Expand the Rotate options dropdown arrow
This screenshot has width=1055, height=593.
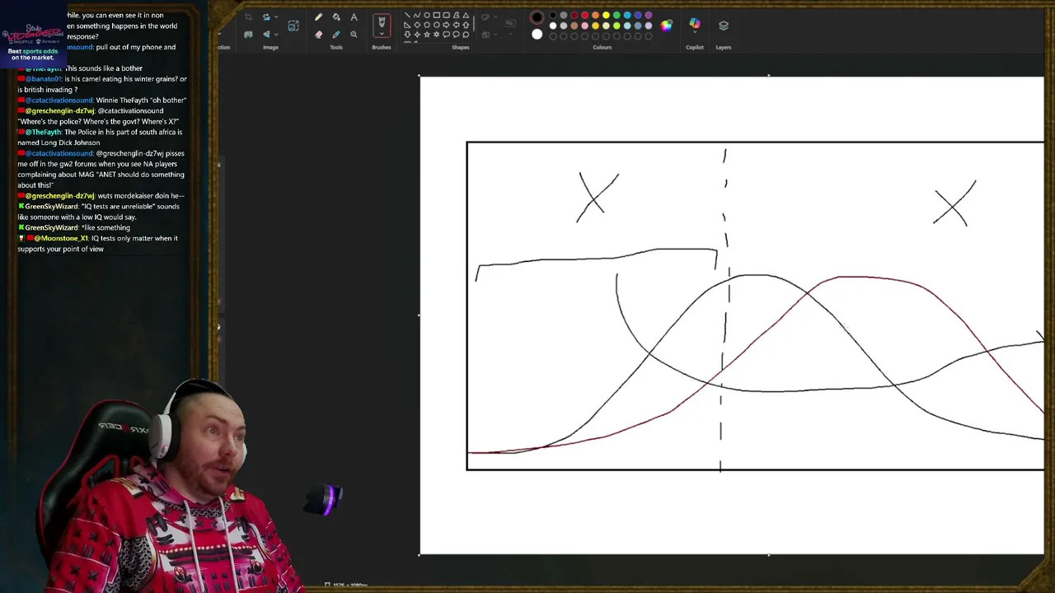pos(276,17)
